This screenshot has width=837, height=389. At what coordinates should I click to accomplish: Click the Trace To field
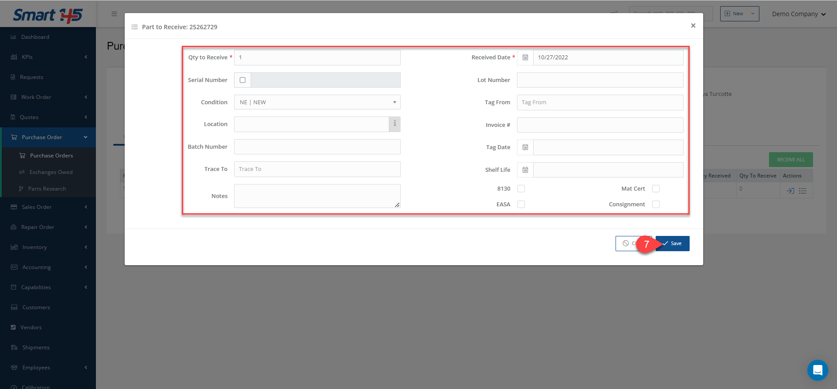click(317, 169)
